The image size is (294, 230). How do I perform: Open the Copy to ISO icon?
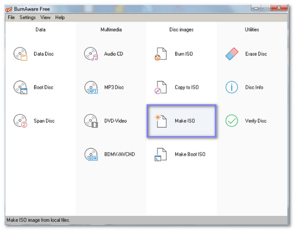coord(160,87)
